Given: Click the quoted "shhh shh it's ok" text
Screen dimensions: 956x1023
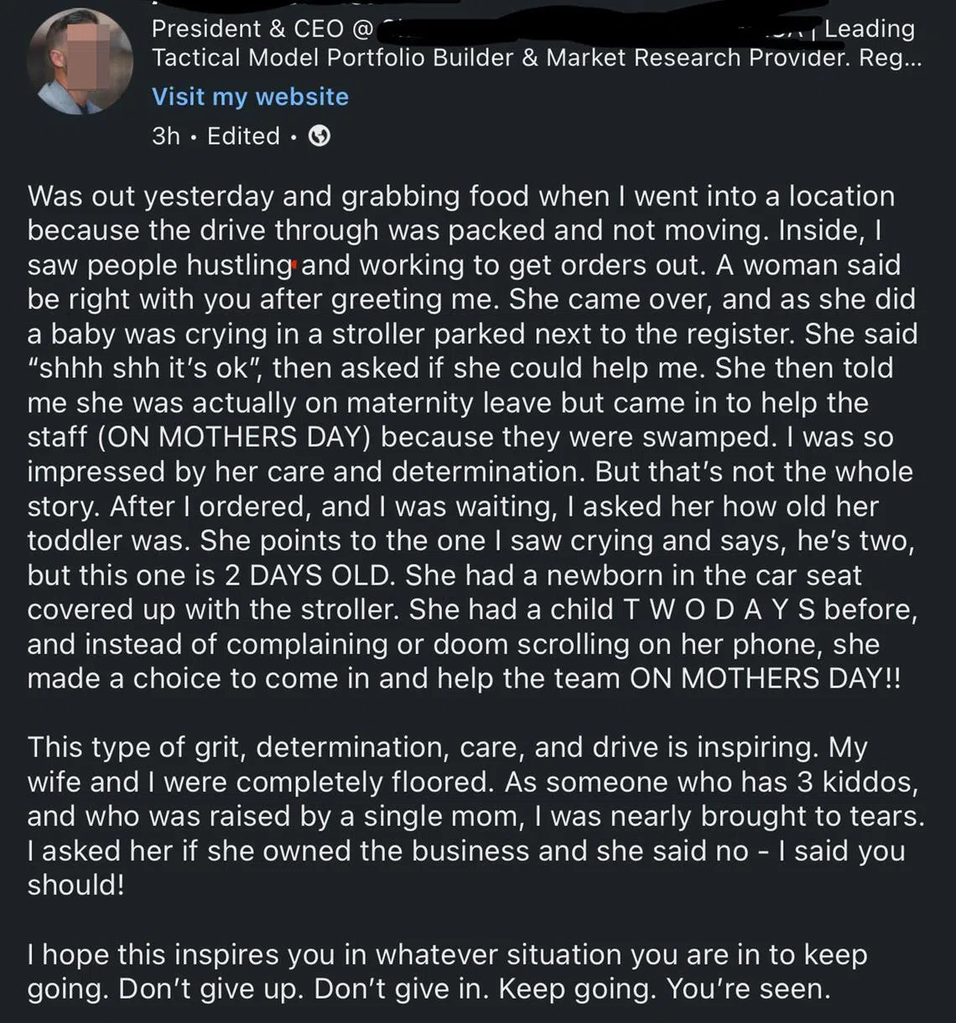Looking at the screenshot, I should [143, 368].
